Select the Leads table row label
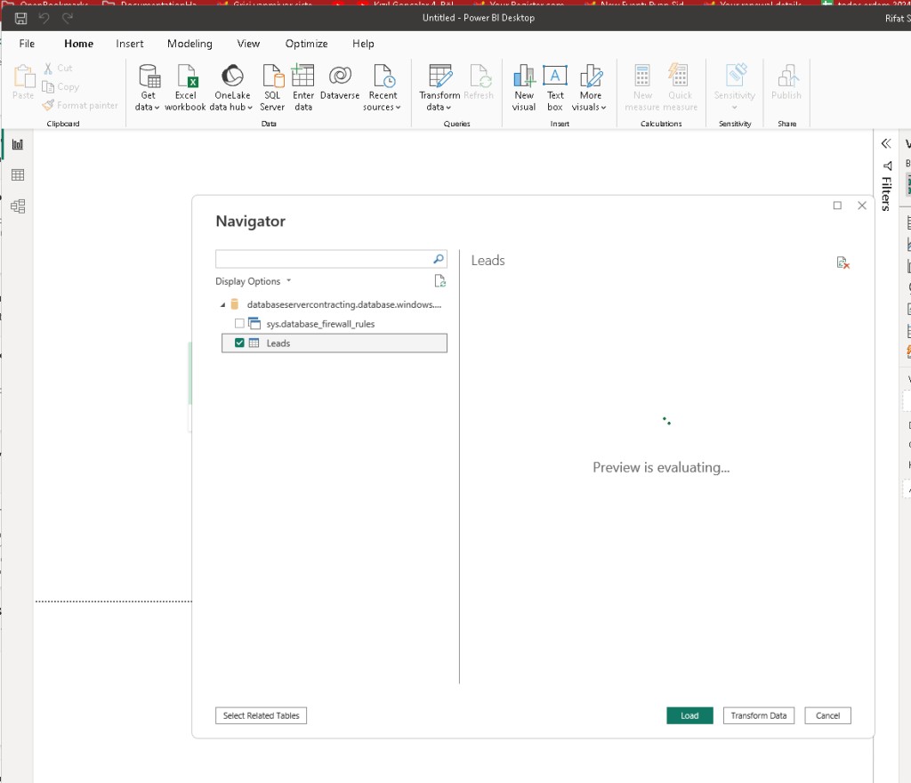Screen dimensions: 911x783 tap(278, 343)
